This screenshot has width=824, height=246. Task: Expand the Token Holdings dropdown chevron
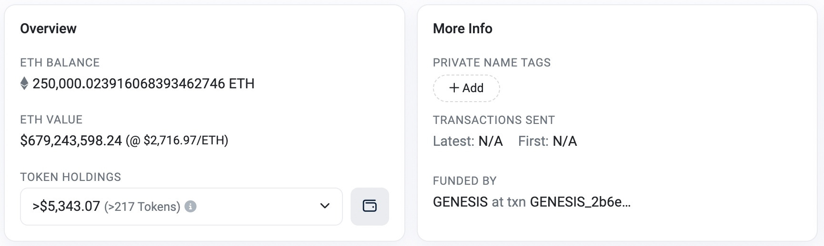tap(325, 206)
